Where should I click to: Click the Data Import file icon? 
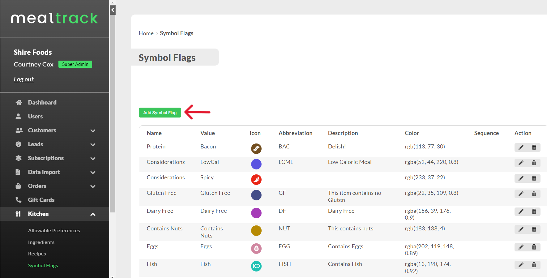(18, 172)
